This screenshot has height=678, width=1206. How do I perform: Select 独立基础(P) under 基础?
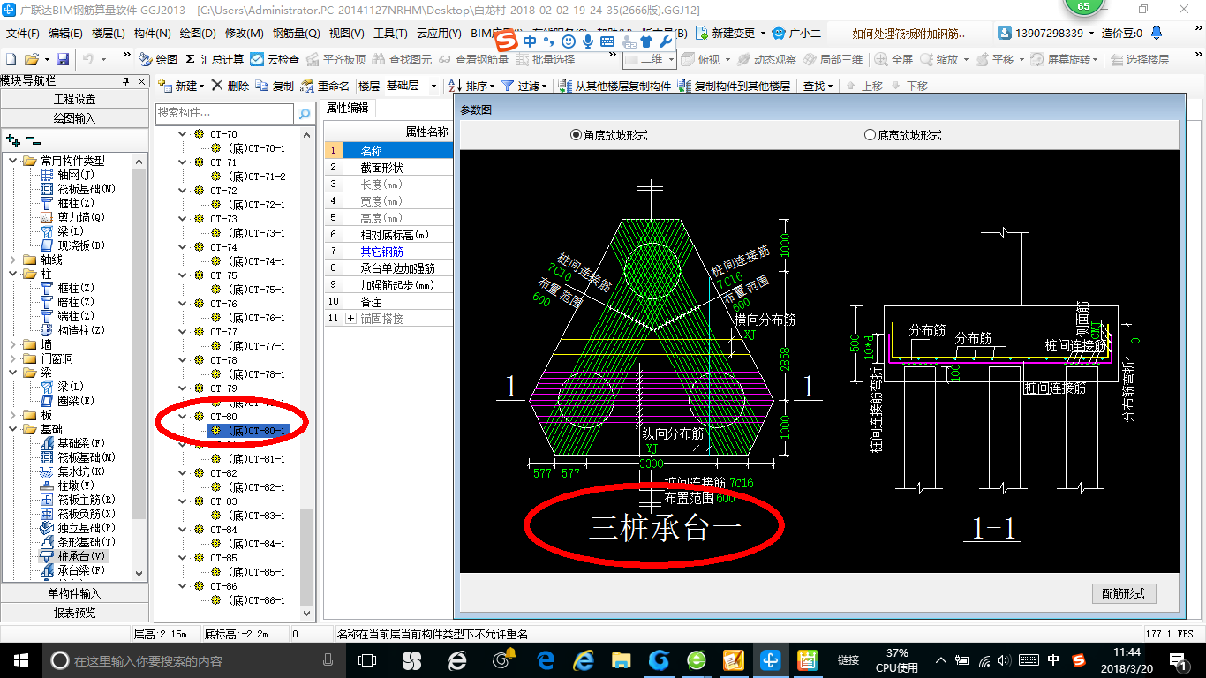coord(86,528)
